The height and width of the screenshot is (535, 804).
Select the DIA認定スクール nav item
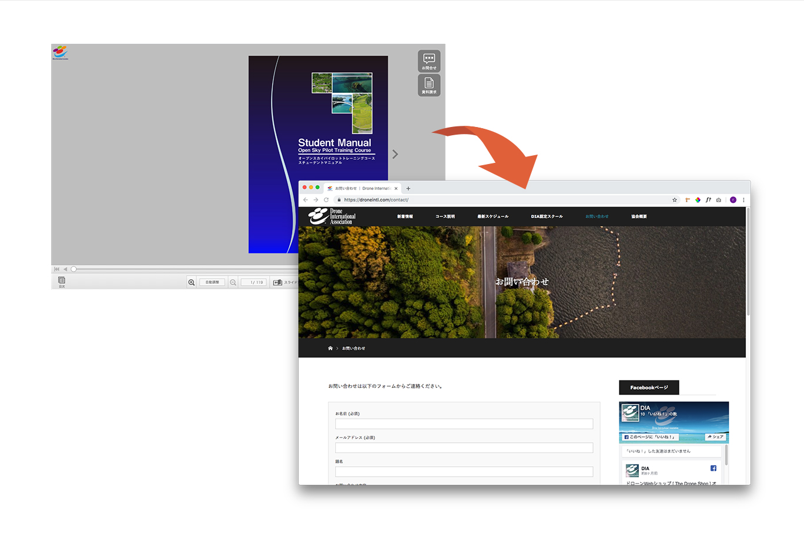(x=547, y=216)
